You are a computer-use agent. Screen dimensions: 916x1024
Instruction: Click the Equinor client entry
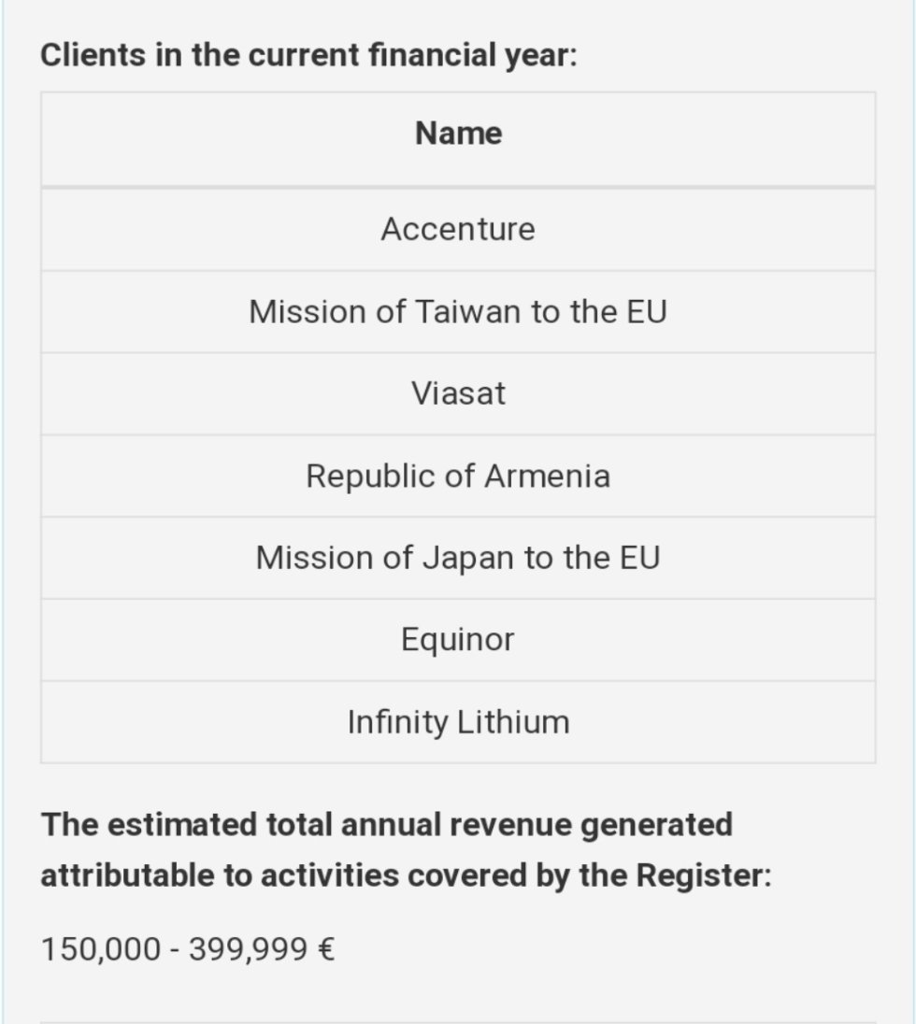click(457, 639)
